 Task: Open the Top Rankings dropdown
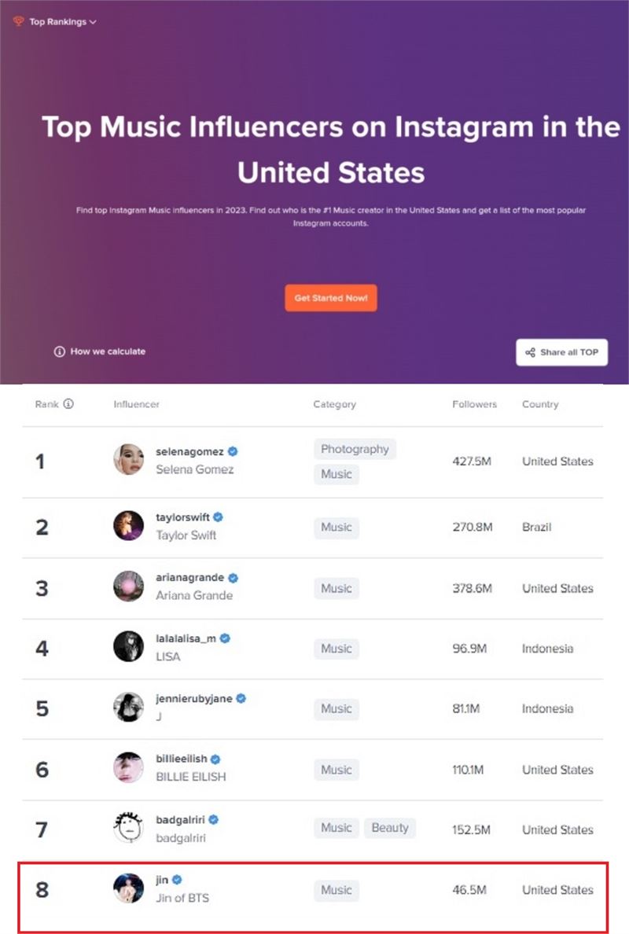(63, 22)
